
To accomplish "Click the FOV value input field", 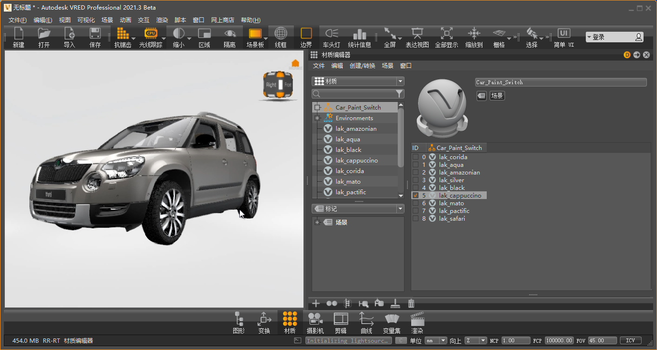I will (602, 340).
